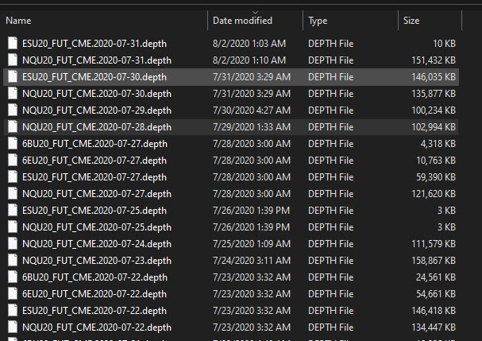Click the file icon of ESU20_FUT_CME.2020-07-25.depth
Screen dimensions: 482x341
coord(12,210)
